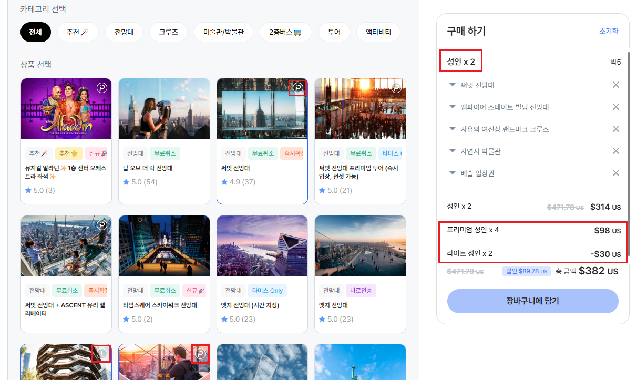Click the star icon next to 4.9 (37)

[224, 182]
